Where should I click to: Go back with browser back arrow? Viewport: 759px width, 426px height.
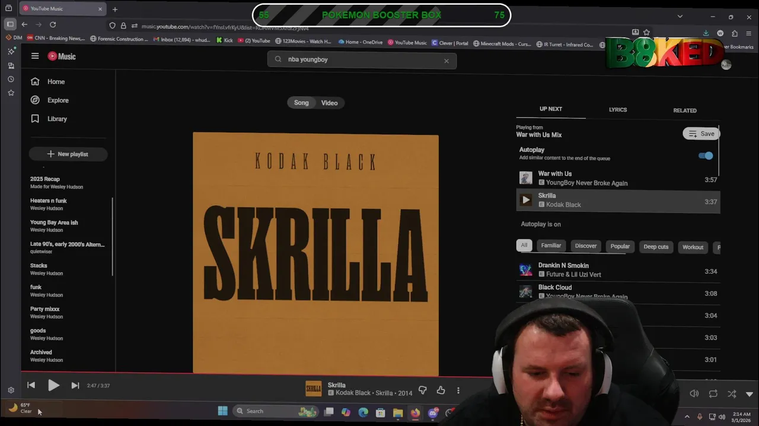pyautogui.click(x=24, y=24)
